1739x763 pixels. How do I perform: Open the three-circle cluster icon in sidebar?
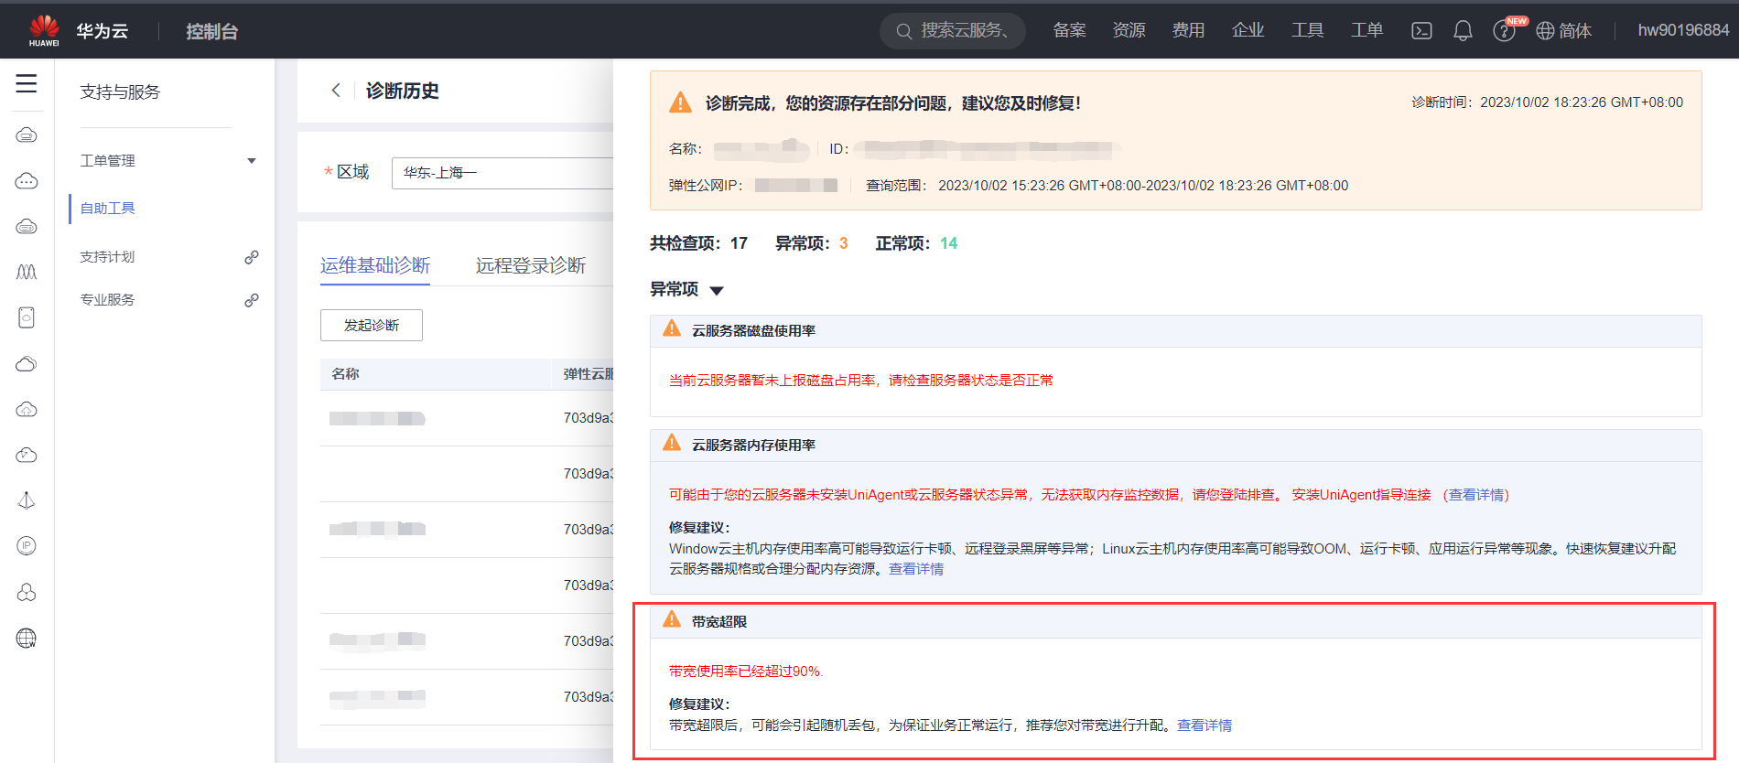(x=27, y=592)
